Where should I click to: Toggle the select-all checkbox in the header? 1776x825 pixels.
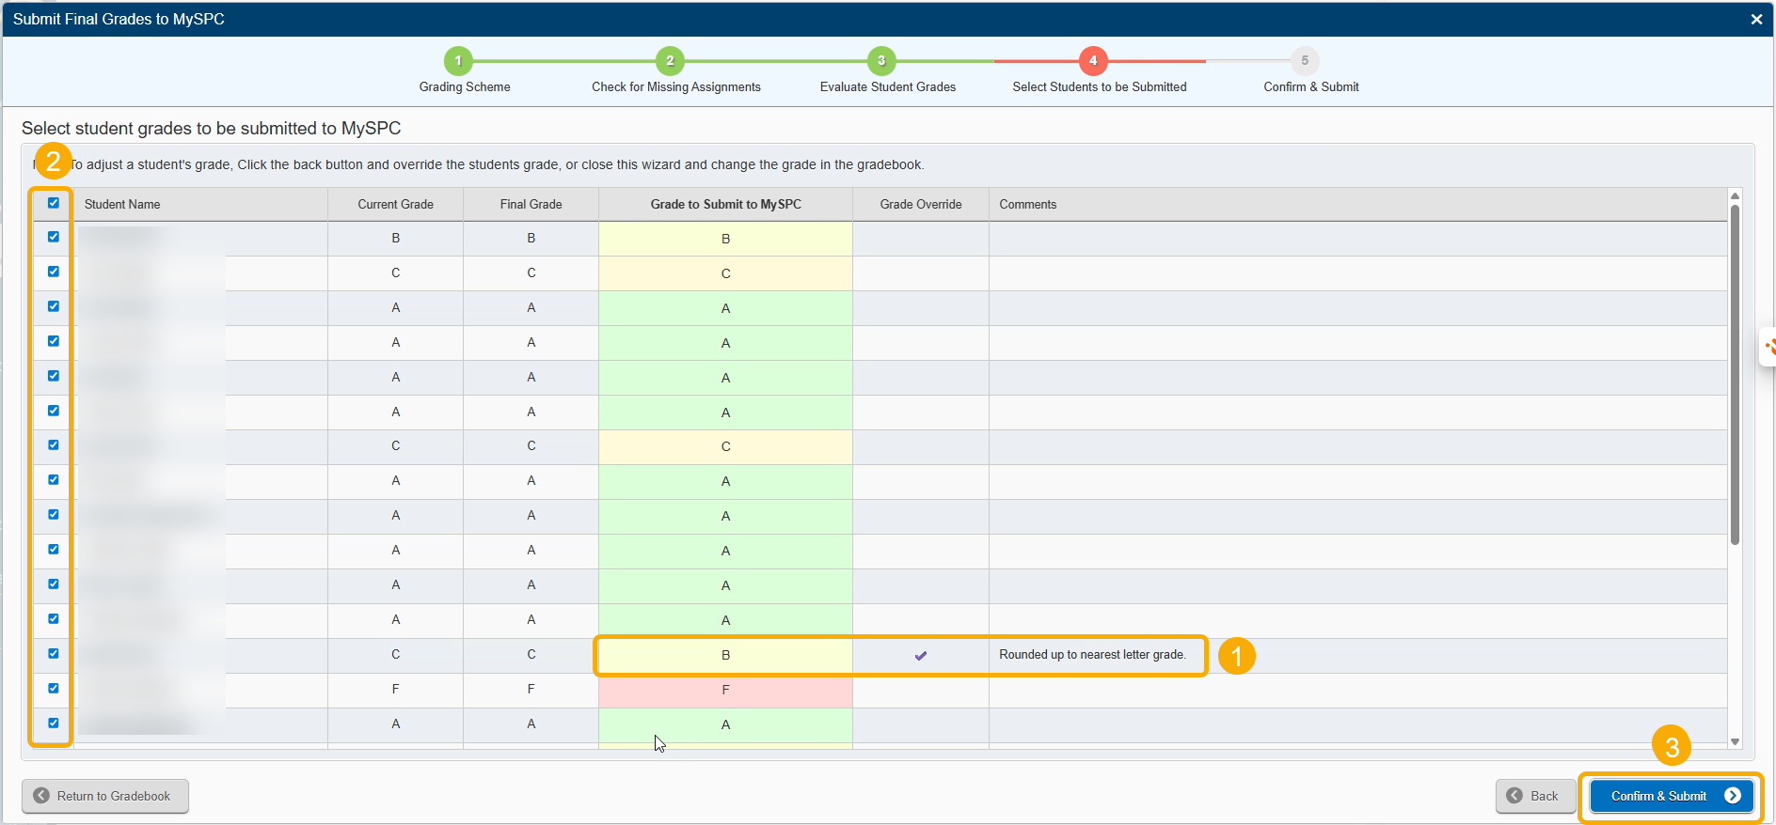click(x=54, y=203)
